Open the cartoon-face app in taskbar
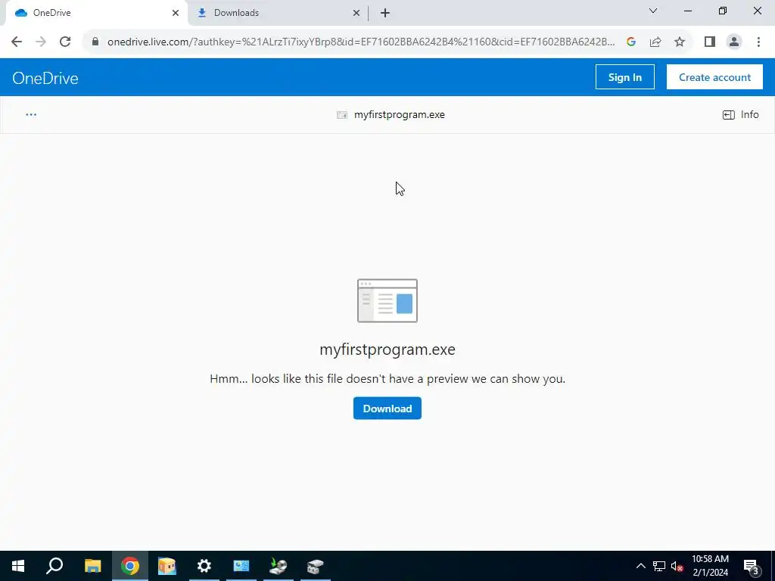Screen dimensions: 775x581 click(x=167, y=566)
